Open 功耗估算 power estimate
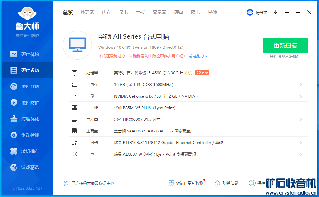Screen dimensions: 319x197 point(226,183)
